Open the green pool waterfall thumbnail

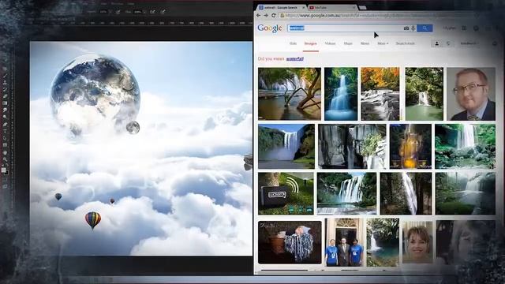[x=424, y=94]
